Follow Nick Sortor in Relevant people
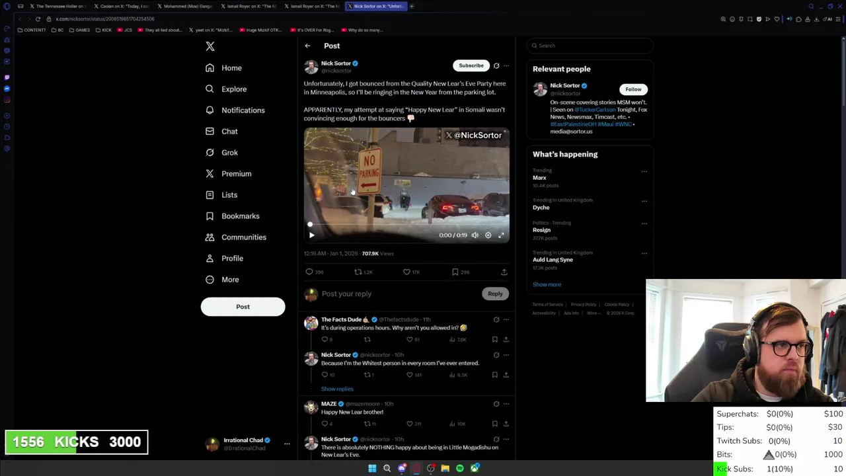The image size is (846, 476). coord(633,89)
